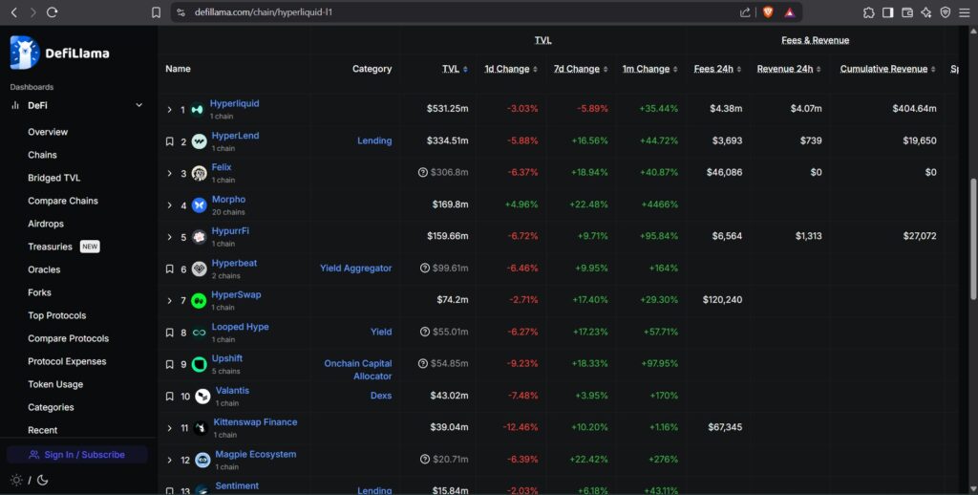The height and width of the screenshot is (495, 978).
Task: Sort by 1d Change column
Action: point(511,69)
